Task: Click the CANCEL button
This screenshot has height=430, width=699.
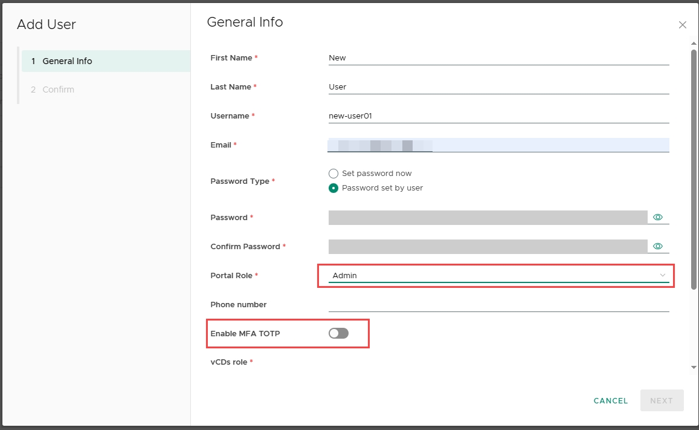Action: click(611, 400)
